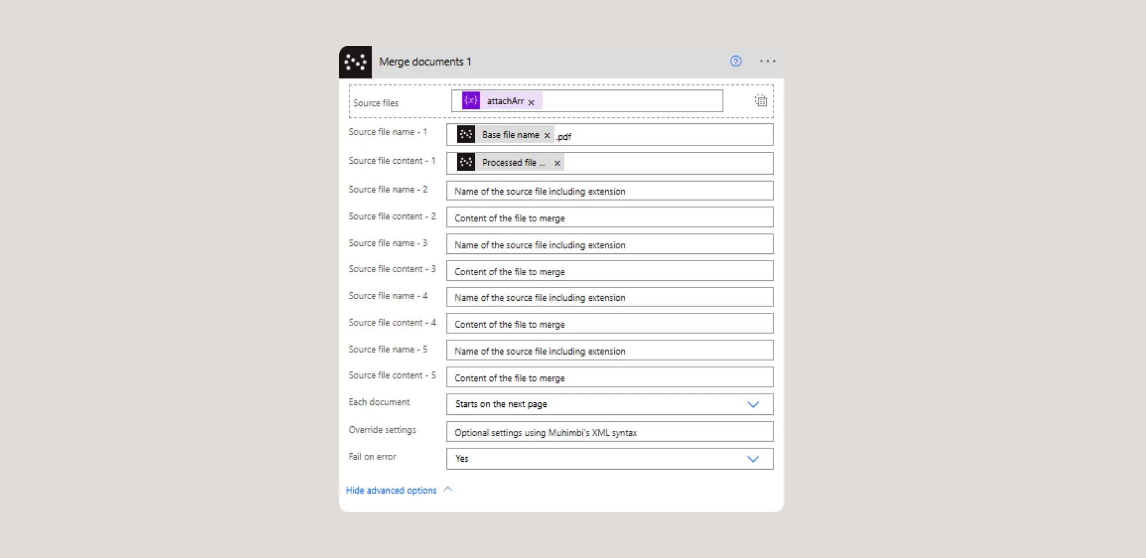Focus the Source file content - 2 field
Screen dimensions: 1146x558
pos(610,218)
